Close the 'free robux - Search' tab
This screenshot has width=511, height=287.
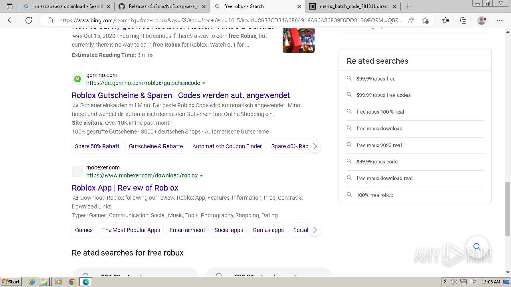pos(299,6)
